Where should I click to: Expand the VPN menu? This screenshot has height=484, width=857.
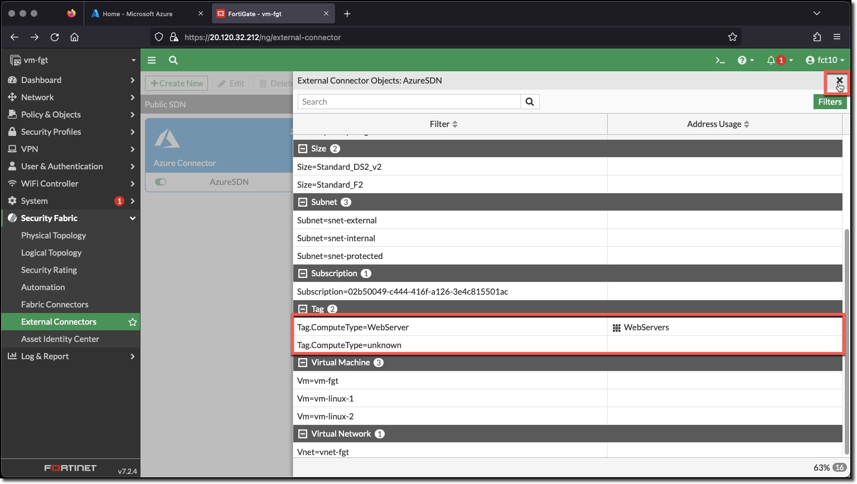pos(71,149)
